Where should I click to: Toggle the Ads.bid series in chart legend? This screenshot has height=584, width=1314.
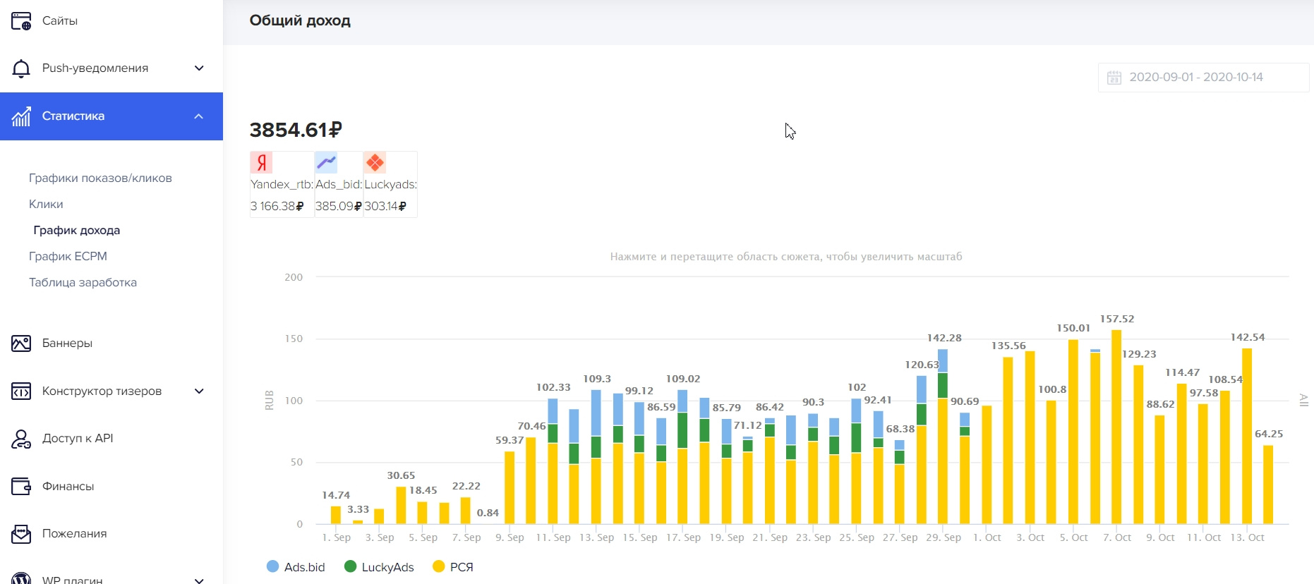(x=296, y=567)
